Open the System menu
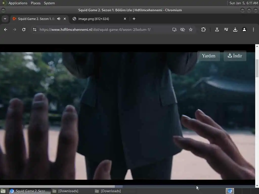 (49, 3)
